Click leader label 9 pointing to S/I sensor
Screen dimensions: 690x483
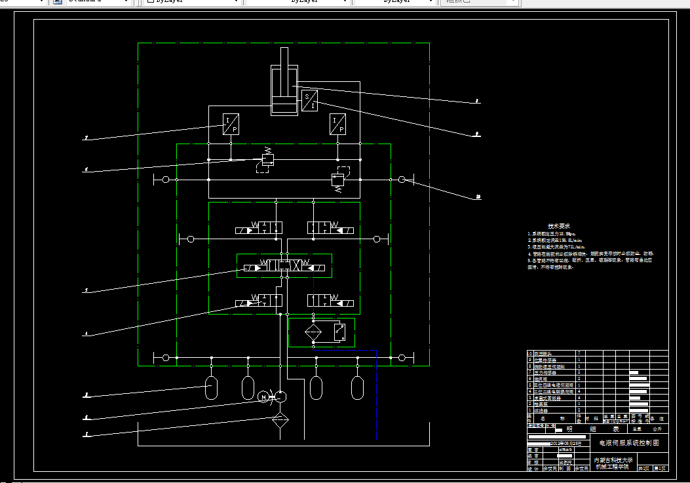pyautogui.click(x=478, y=134)
